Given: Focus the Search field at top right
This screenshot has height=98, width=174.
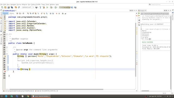Looking at the screenshot, I should tap(161, 5).
